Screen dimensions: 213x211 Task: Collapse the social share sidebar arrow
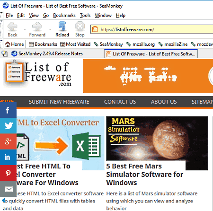coord(3,201)
